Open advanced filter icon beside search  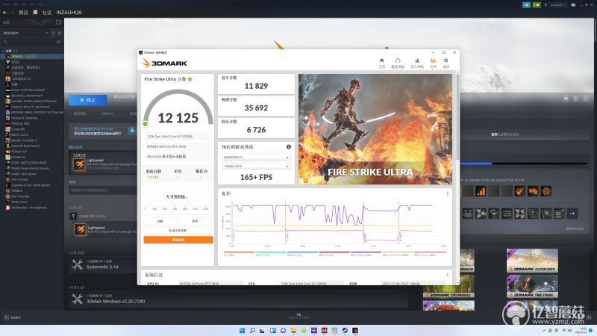(x=59, y=42)
